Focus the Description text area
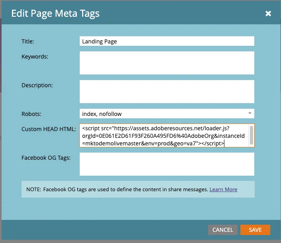This screenshot has width=281, height=243. pyautogui.click(x=167, y=92)
